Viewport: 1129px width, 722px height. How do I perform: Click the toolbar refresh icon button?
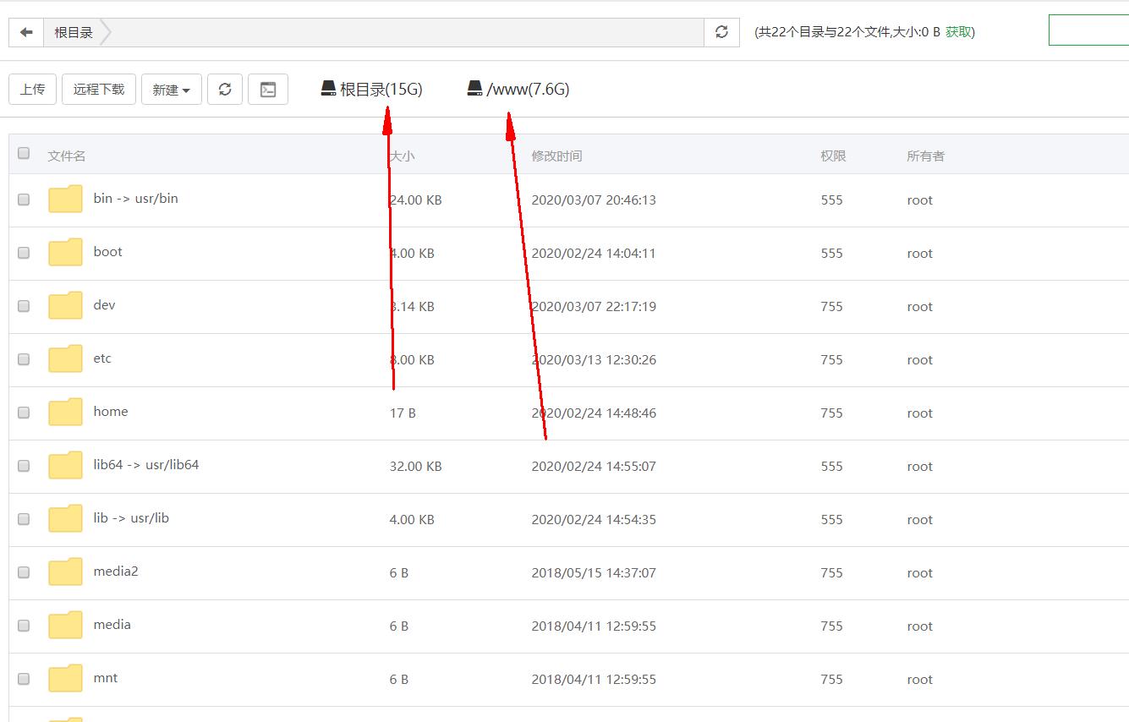coord(225,90)
